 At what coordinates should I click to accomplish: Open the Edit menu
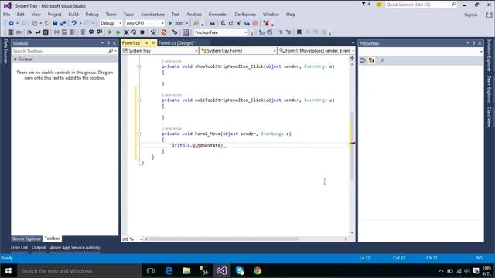point(21,15)
